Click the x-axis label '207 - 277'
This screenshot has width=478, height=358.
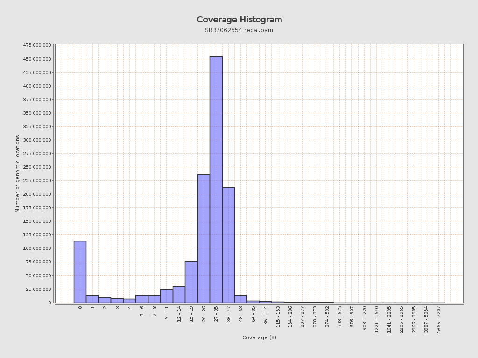point(302,317)
